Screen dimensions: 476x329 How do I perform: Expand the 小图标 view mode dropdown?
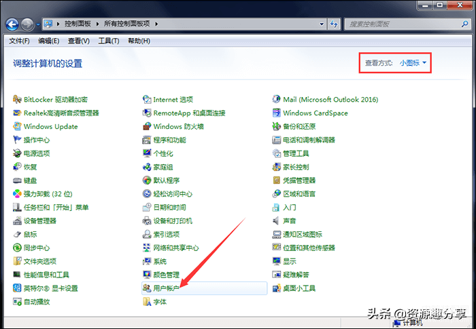413,62
